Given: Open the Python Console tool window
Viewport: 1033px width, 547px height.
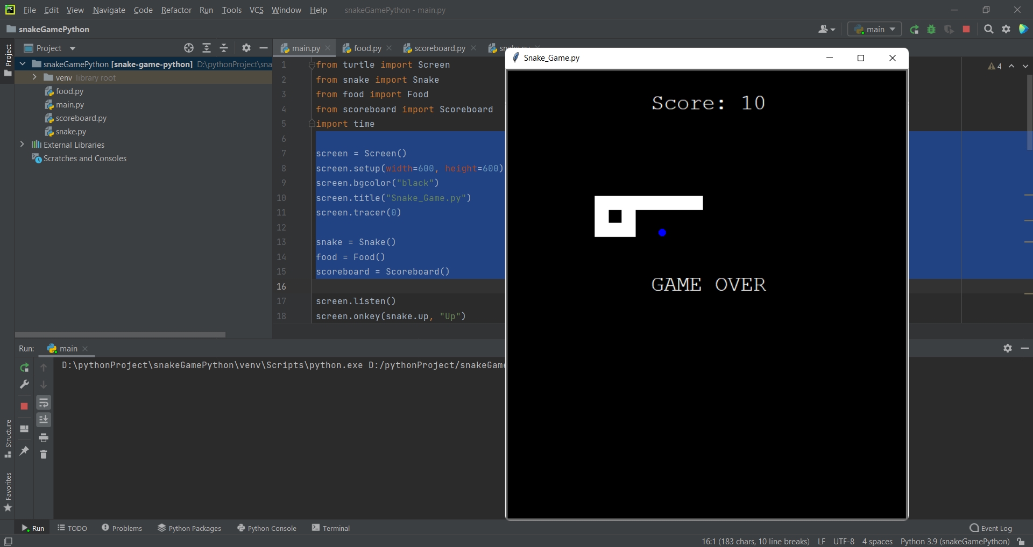Looking at the screenshot, I should click(x=267, y=528).
